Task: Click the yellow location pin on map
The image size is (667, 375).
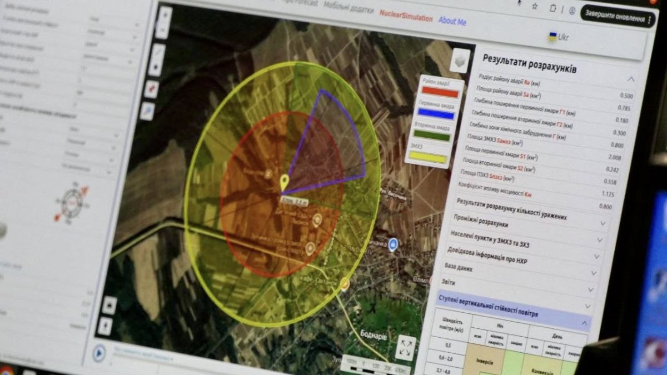Action: coord(284,182)
